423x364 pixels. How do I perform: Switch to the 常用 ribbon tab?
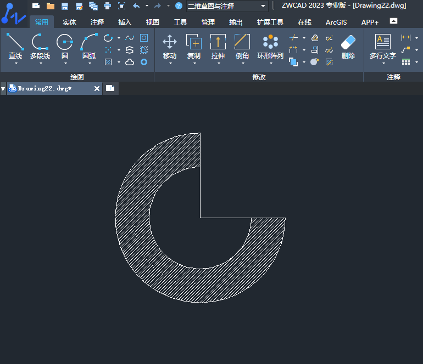tap(42, 22)
